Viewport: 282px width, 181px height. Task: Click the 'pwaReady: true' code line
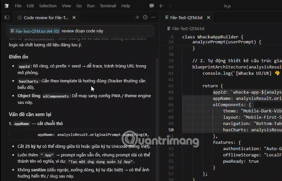241,161
